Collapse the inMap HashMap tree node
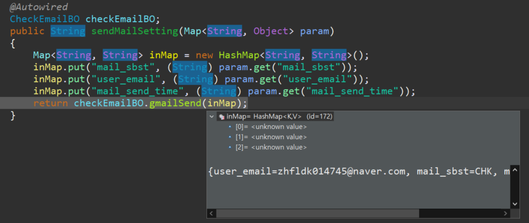The height and width of the screenshot is (223, 529). pyautogui.click(x=211, y=116)
